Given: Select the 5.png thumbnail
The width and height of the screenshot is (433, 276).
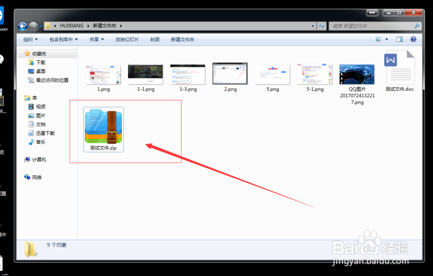Looking at the screenshot, I should 272,74.
